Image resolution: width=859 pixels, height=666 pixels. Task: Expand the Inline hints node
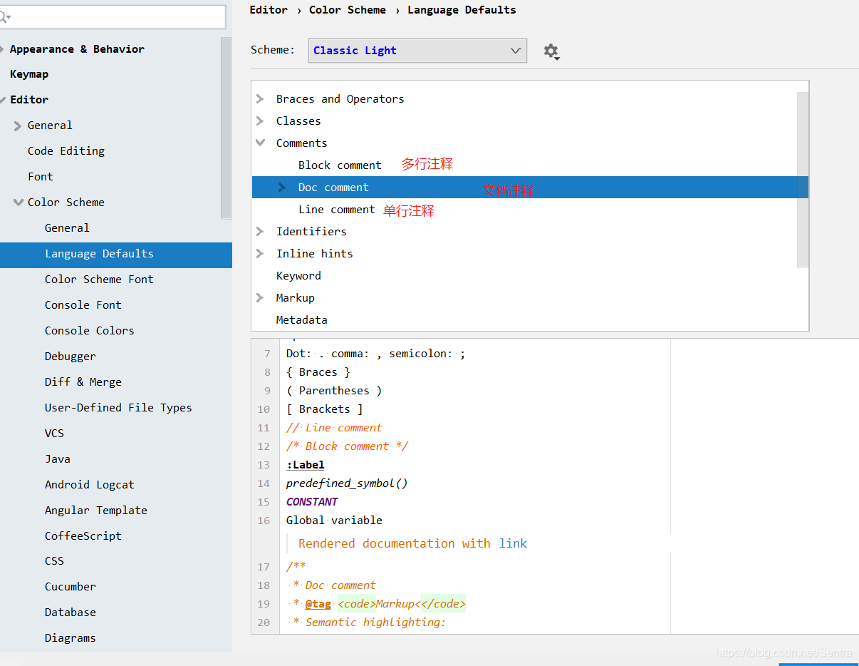click(260, 253)
